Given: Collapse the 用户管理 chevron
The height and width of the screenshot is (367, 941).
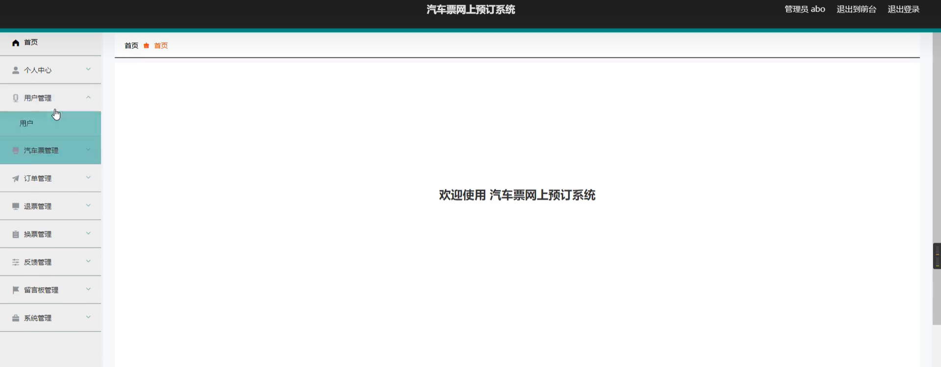Looking at the screenshot, I should tap(88, 97).
